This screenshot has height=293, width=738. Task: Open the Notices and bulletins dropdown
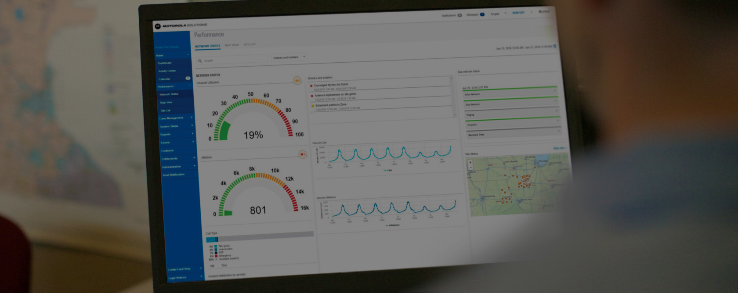pyautogui.click(x=288, y=57)
